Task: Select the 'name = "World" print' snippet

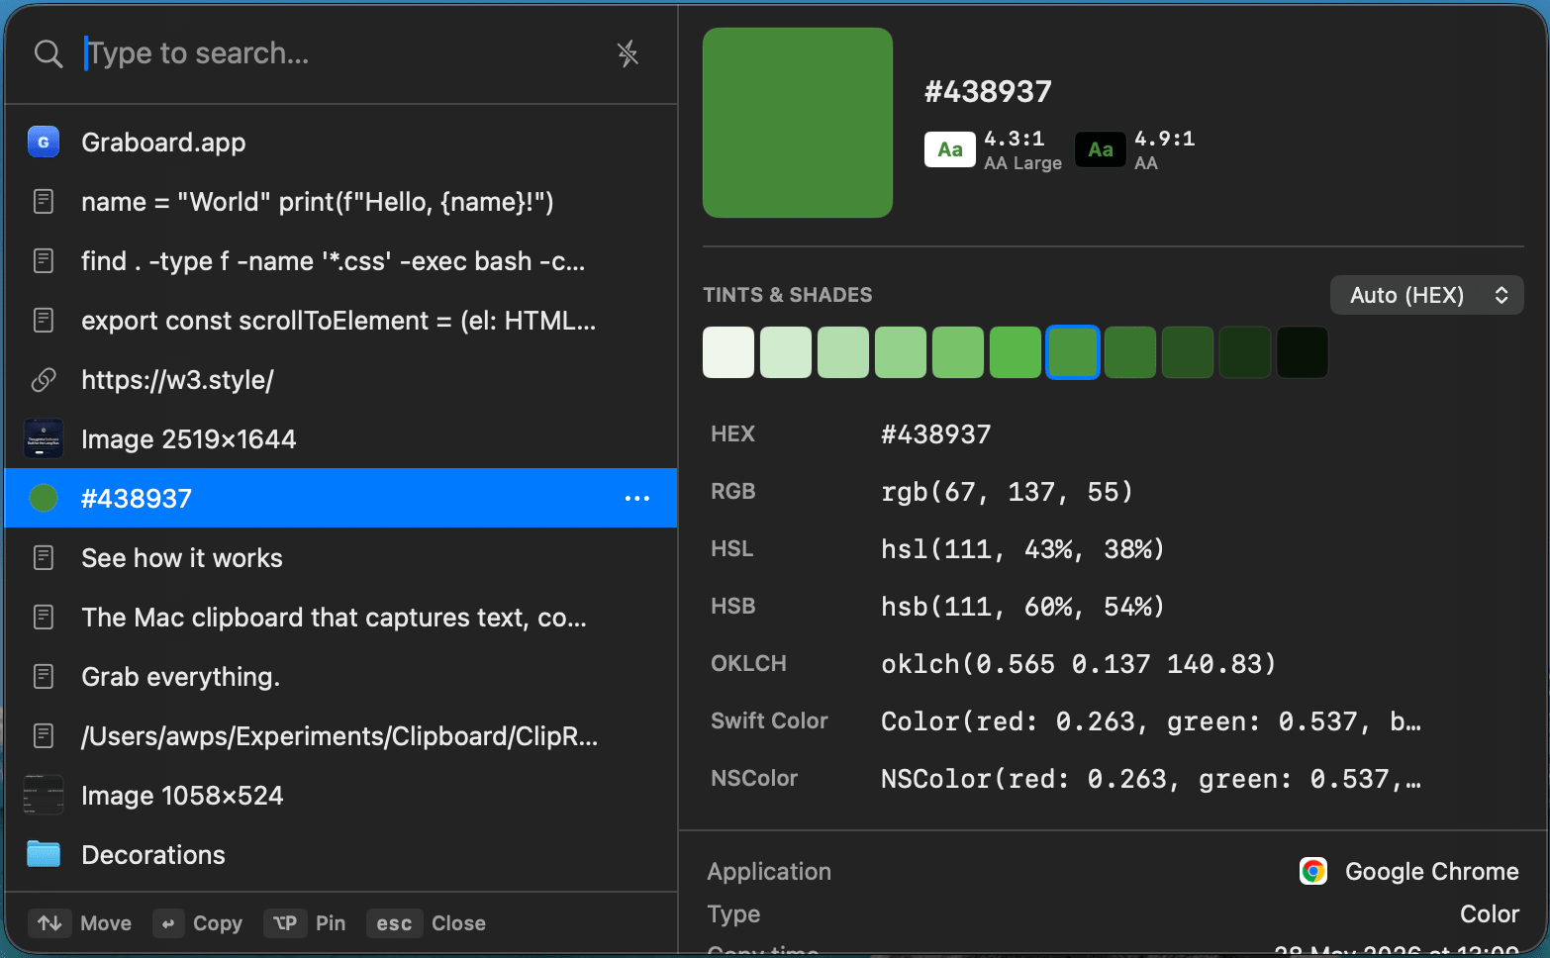Action: [340, 202]
